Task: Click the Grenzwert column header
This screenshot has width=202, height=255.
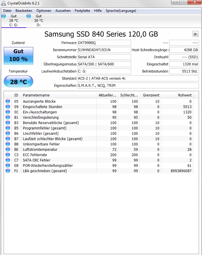Action: coord(150,95)
